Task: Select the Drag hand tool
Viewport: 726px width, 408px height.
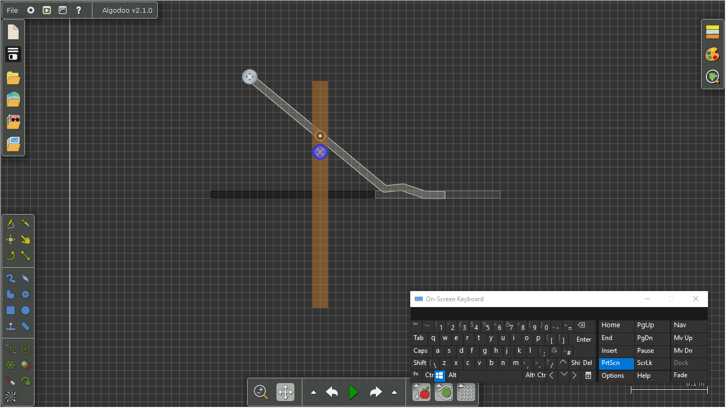Action: [x=26, y=240]
